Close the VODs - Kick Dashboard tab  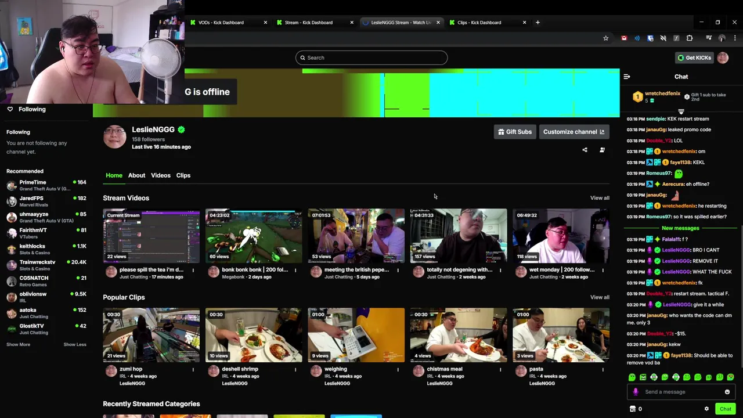pos(265,22)
